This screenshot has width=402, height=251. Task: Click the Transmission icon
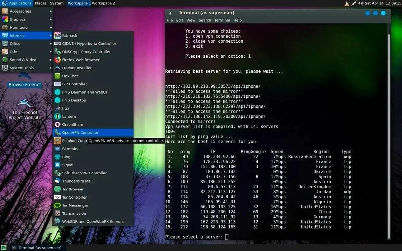point(57,213)
